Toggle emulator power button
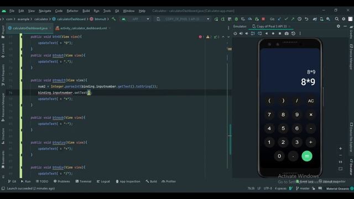 235,33
